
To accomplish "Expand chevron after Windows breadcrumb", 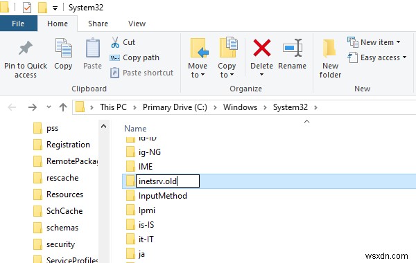I will (x=265, y=107).
